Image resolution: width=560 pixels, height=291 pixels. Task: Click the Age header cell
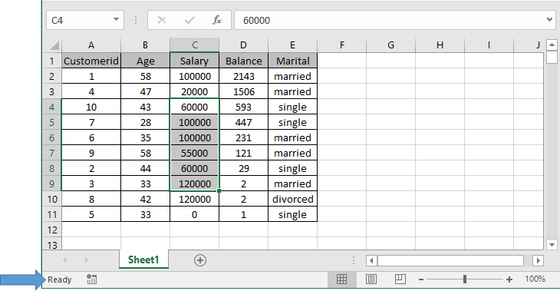145,61
